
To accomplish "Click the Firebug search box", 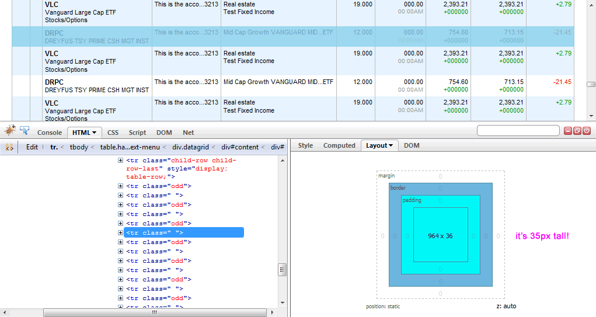I will pyautogui.click(x=518, y=131).
